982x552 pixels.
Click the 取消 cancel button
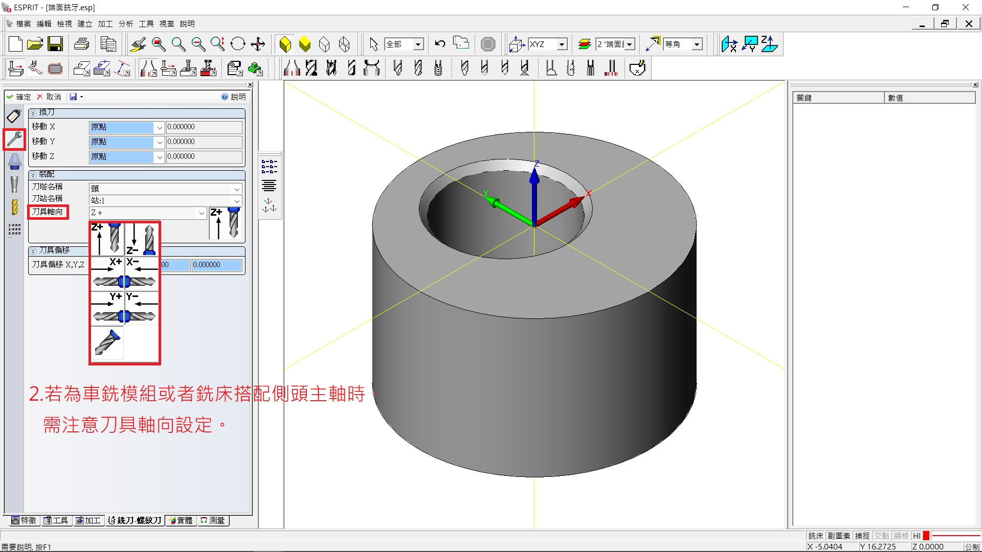pos(49,97)
